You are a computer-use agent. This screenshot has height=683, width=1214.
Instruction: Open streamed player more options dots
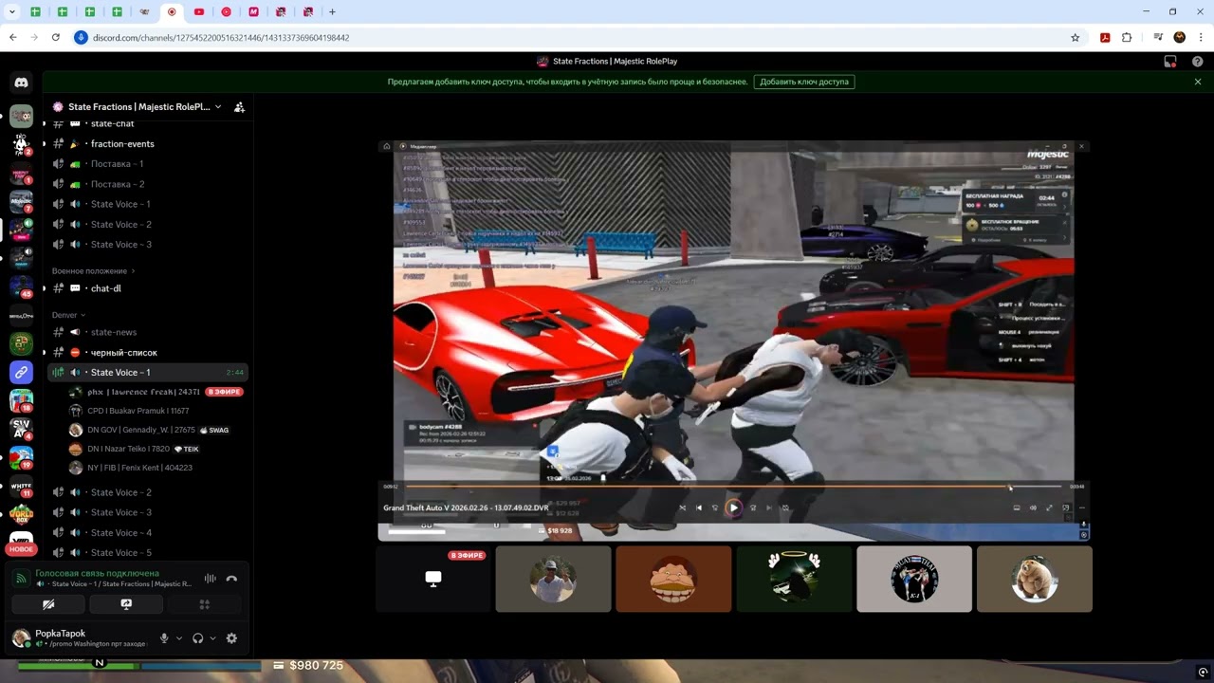pos(1082,508)
